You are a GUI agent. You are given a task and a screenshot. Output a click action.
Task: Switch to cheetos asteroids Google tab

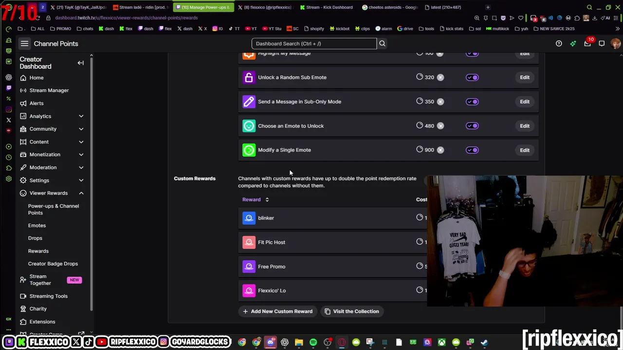click(x=390, y=7)
